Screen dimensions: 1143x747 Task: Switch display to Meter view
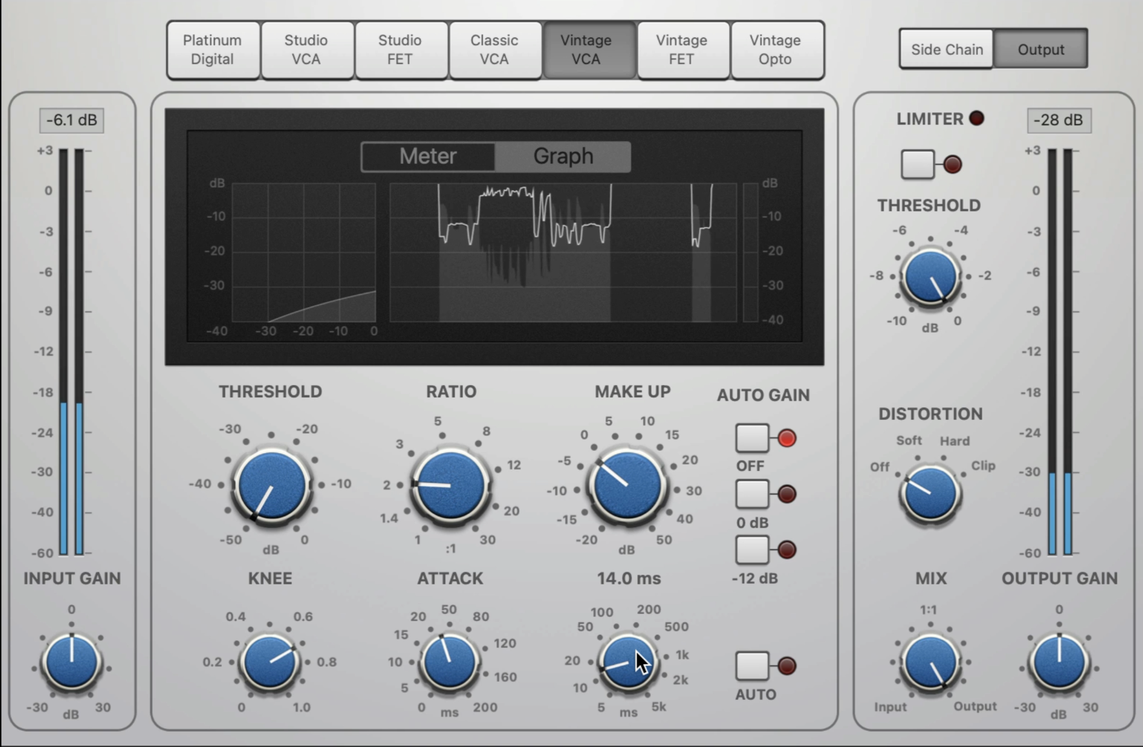click(x=428, y=156)
